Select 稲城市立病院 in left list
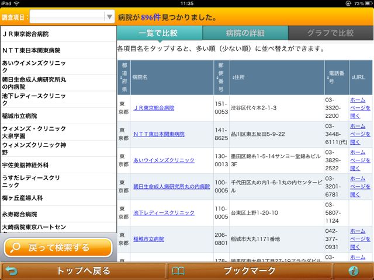 tap(58, 116)
